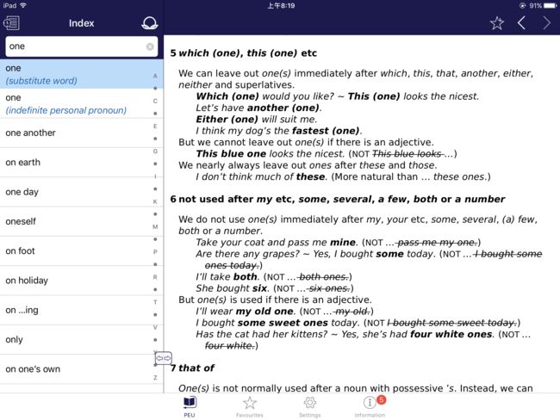
Task: Go back with left chevron
Action: 521,23
